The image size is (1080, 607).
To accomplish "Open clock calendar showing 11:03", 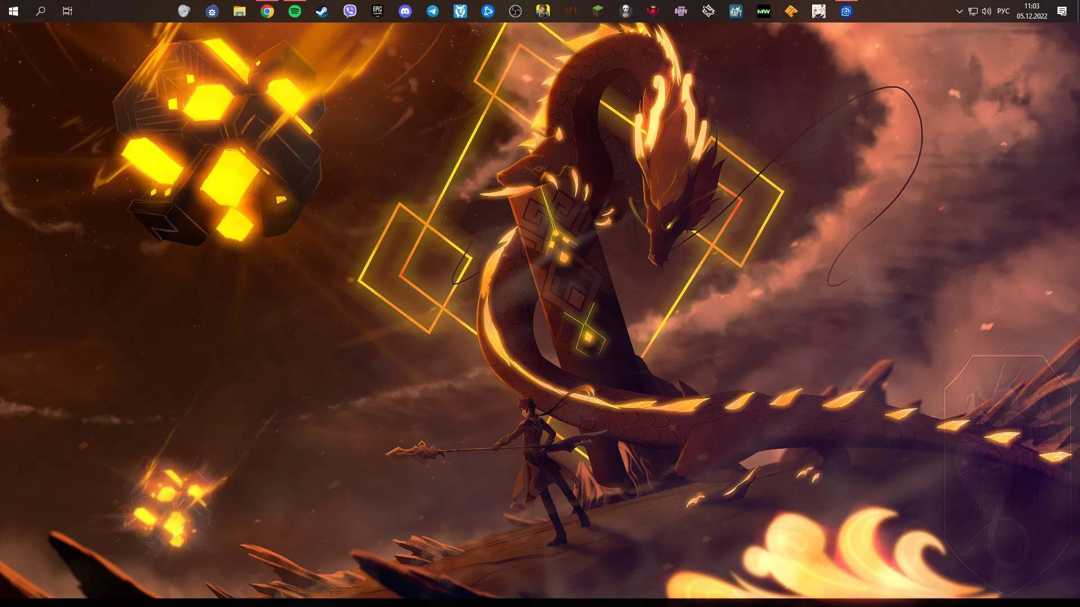I will click(1032, 11).
